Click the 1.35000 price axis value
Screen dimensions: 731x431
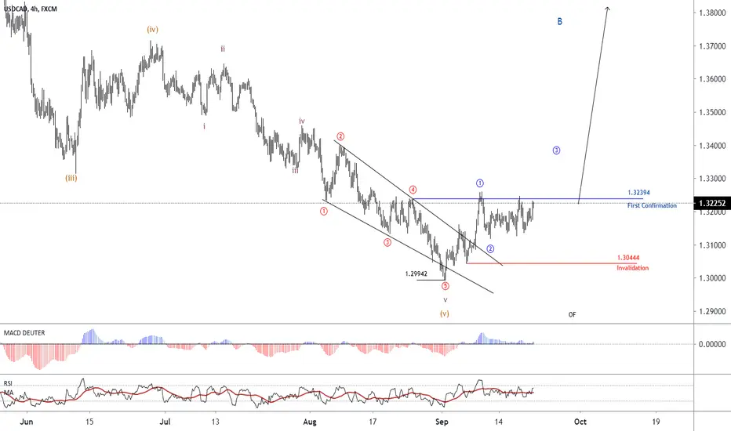(712, 112)
